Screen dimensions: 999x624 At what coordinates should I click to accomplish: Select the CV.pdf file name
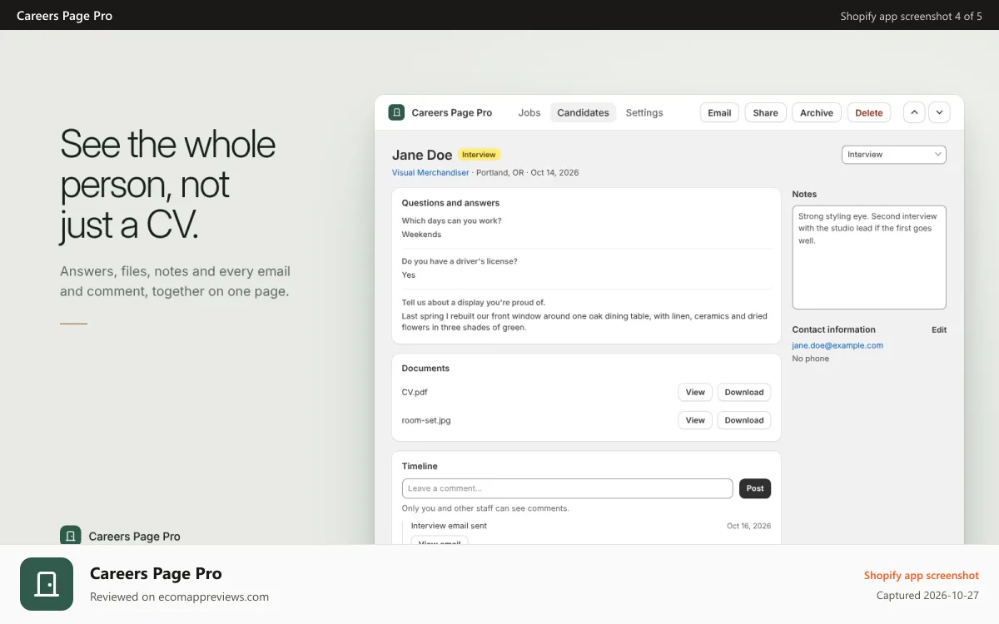click(x=415, y=392)
